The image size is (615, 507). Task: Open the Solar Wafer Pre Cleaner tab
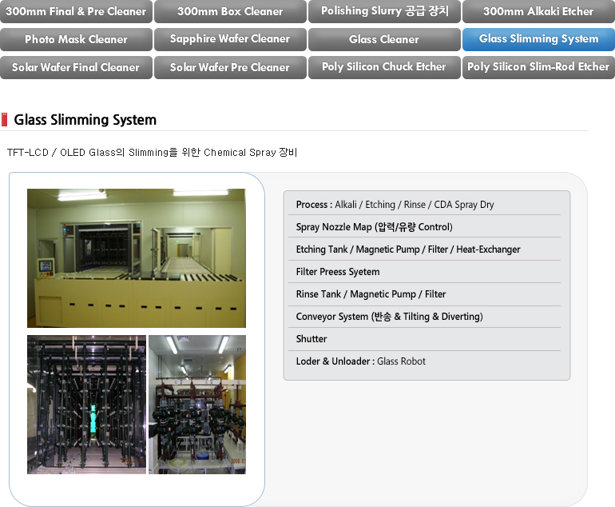click(x=230, y=67)
